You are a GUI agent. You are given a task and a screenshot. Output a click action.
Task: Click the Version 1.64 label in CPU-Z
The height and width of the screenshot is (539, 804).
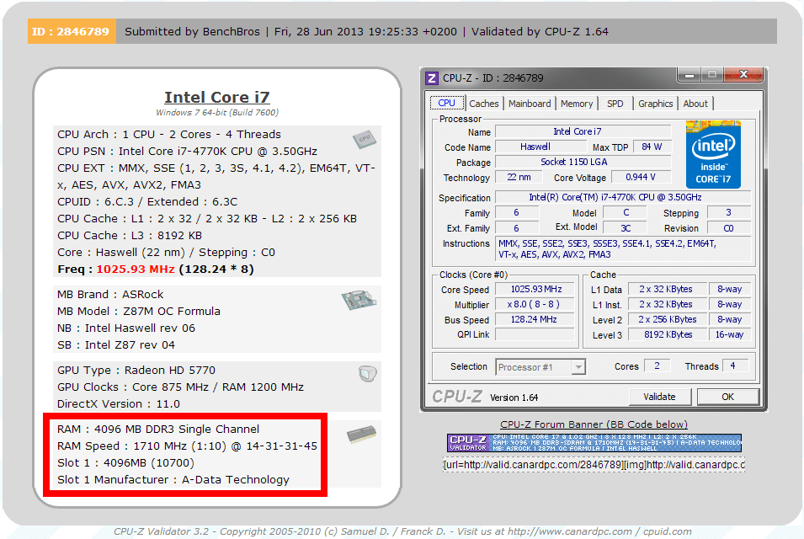pyautogui.click(x=514, y=398)
